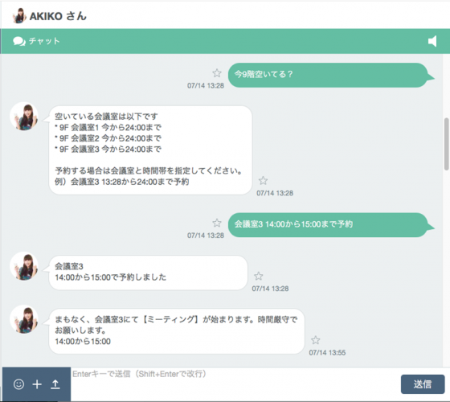The height and width of the screenshot is (402, 450).
Task: Click the plus add icon in input toolbar
Action: click(x=37, y=384)
